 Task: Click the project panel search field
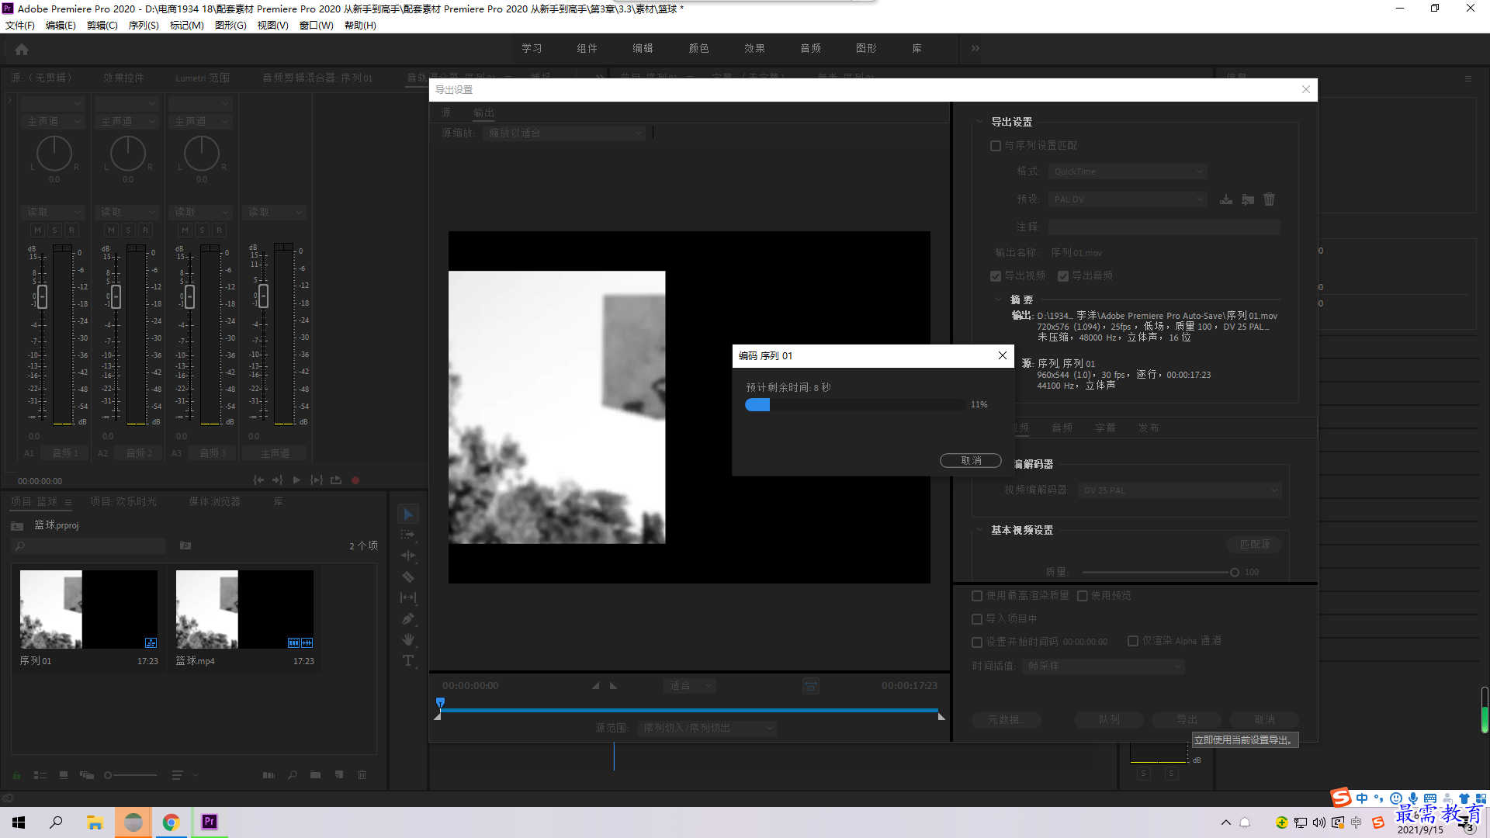[x=89, y=546]
